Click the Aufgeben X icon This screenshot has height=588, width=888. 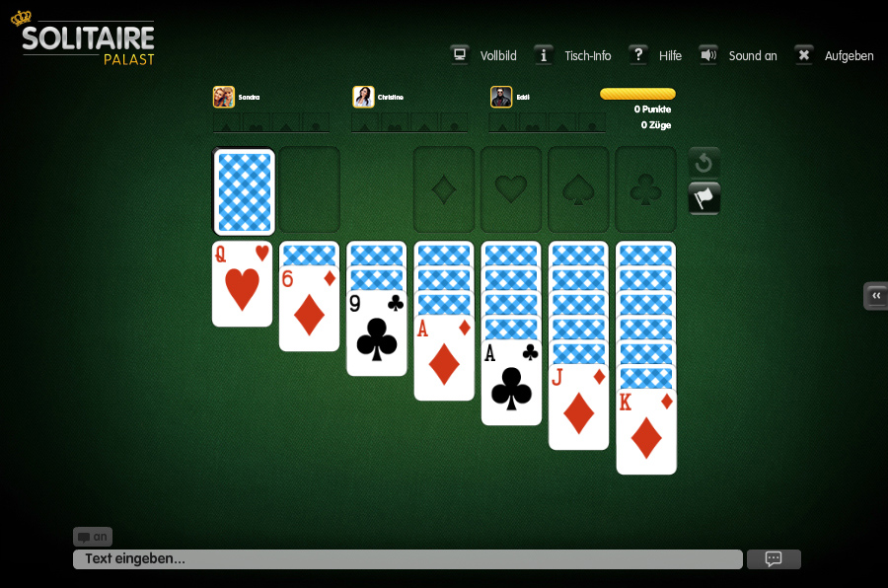[803, 55]
